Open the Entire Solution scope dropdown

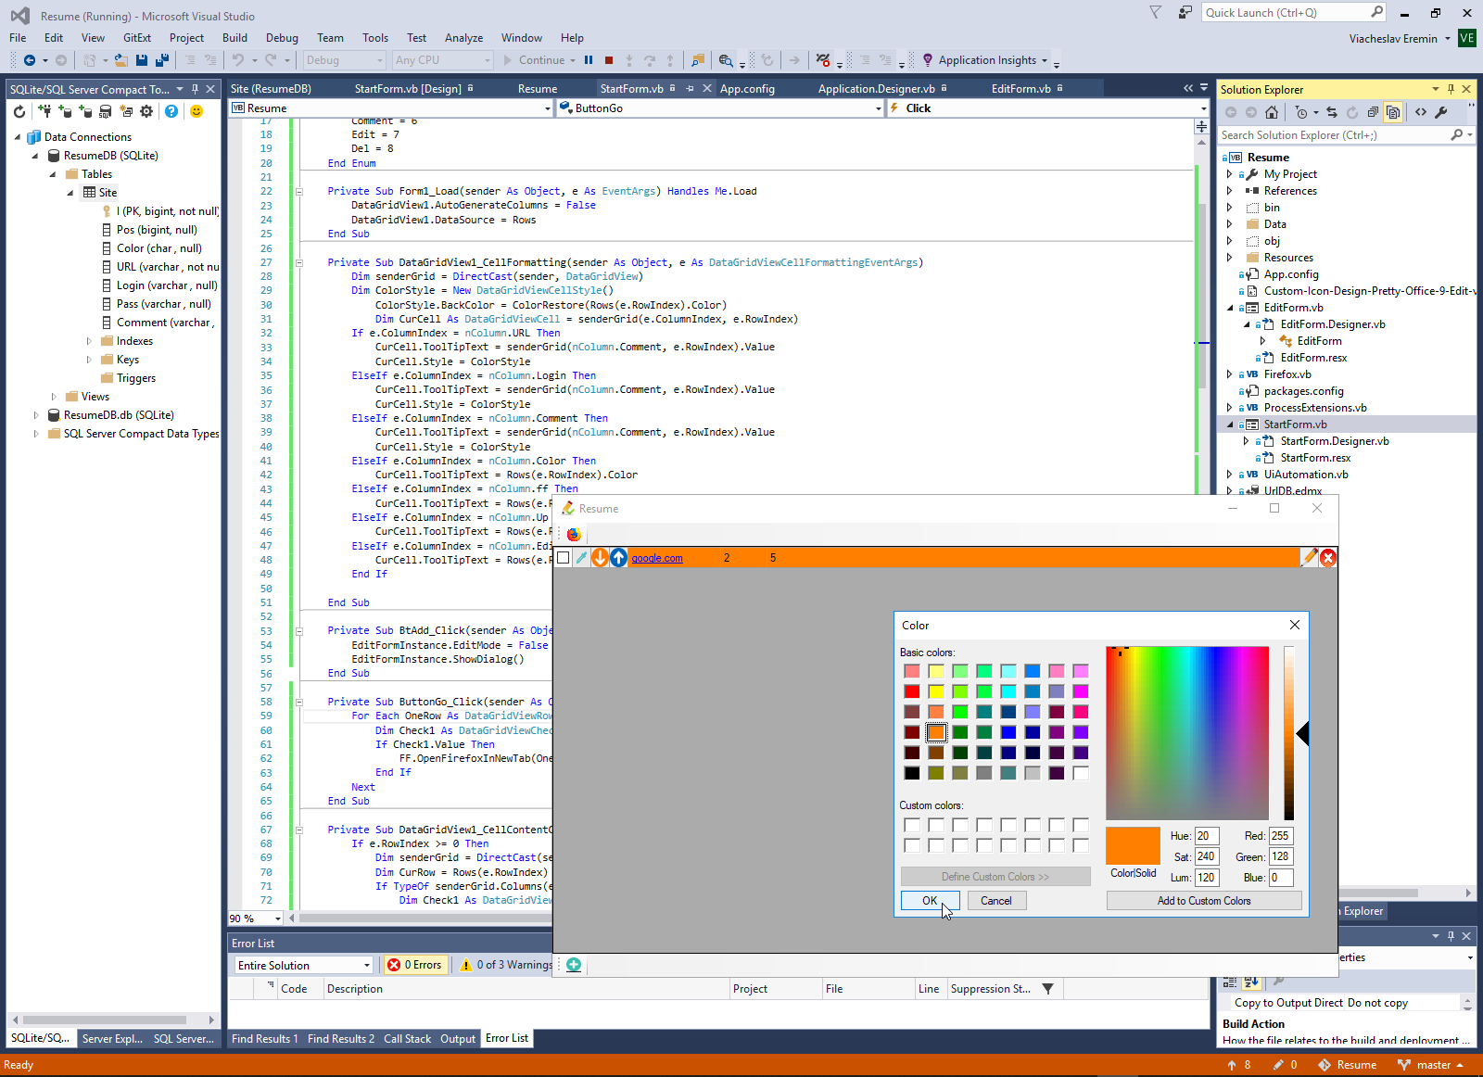pyautogui.click(x=304, y=965)
